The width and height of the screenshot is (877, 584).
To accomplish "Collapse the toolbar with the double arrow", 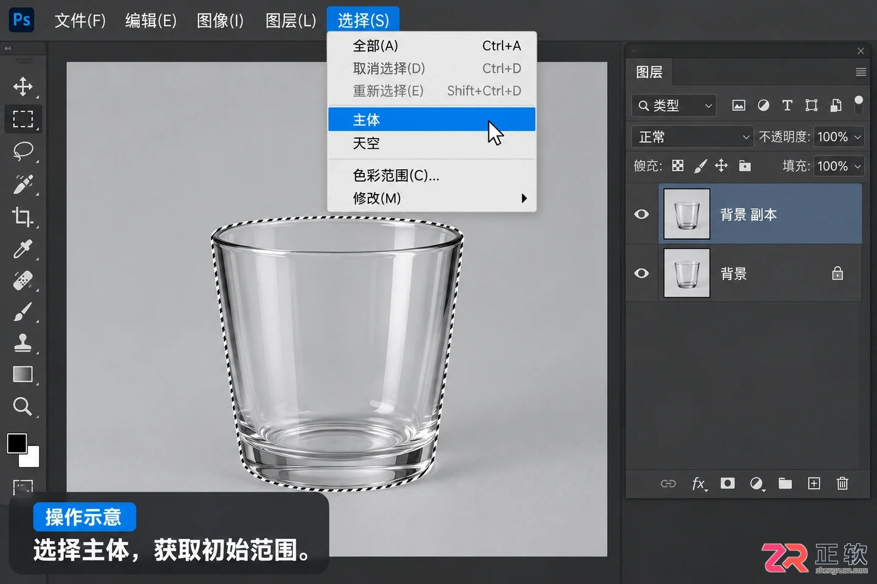I will [x=8, y=49].
